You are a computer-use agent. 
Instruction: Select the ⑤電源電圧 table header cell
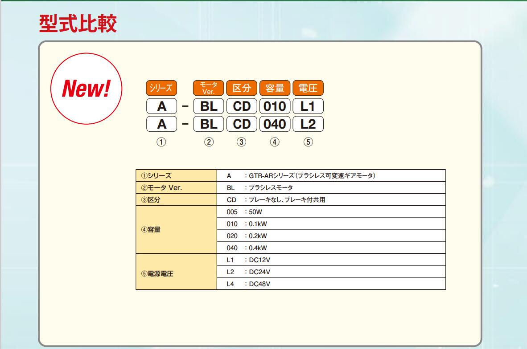tap(176, 272)
